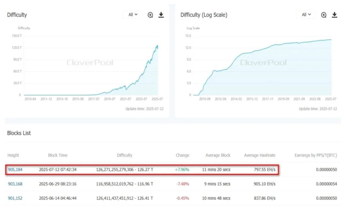Open the All range dropdown on Log Scale chart
The height and width of the screenshot is (210, 345).
[306, 15]
